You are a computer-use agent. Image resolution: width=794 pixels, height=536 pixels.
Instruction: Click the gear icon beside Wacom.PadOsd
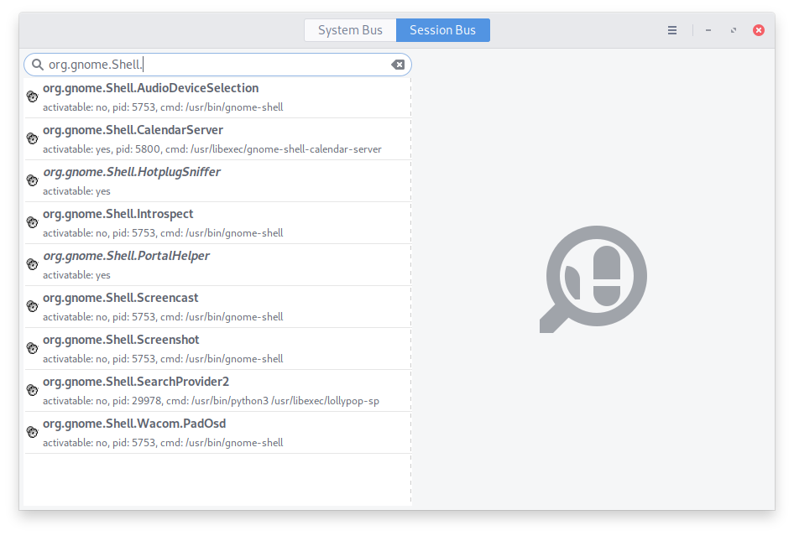click(x=32, y=432)
